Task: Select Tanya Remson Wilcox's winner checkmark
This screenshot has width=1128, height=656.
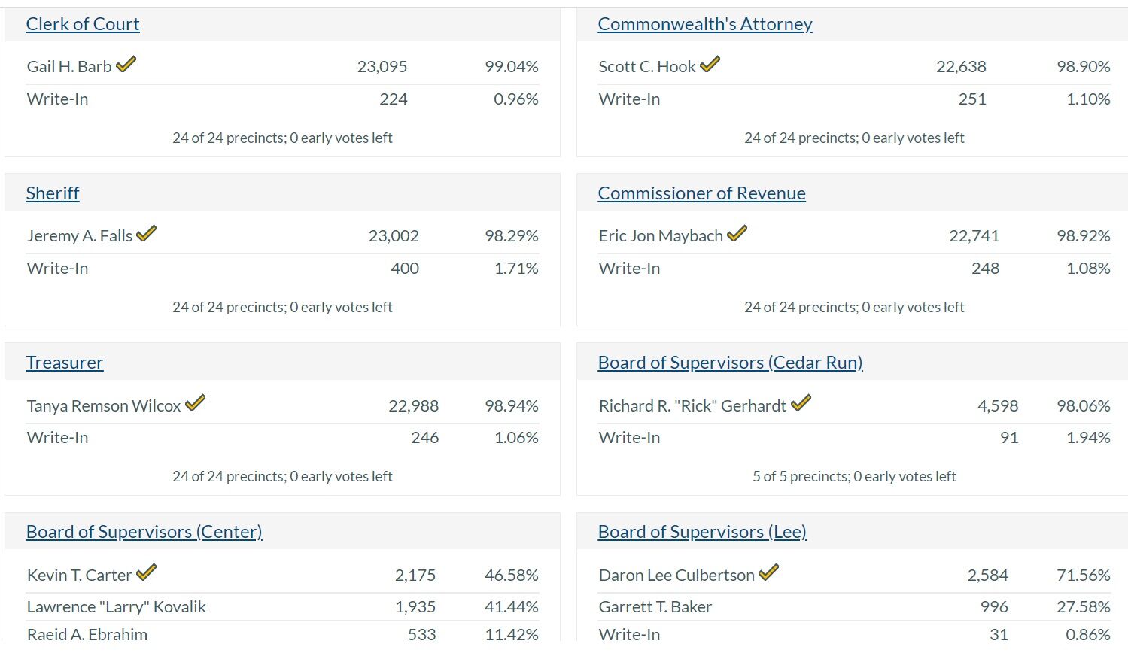Action: pyautogui.click(x=194, y=403)
